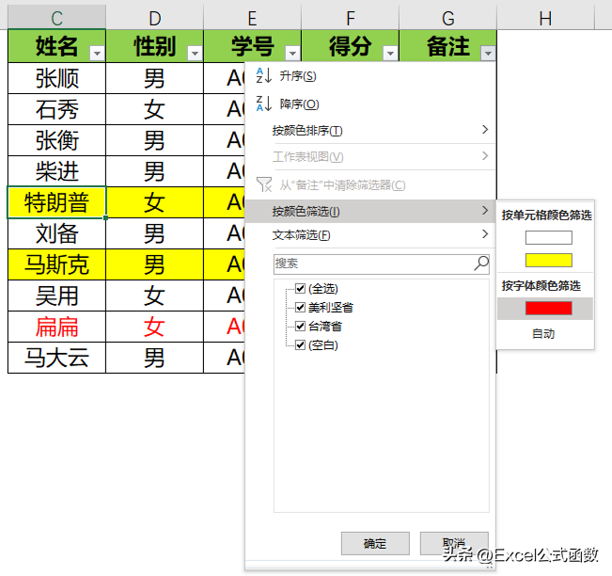Click the red-text cell 扁扁

(x=57, y=327)
